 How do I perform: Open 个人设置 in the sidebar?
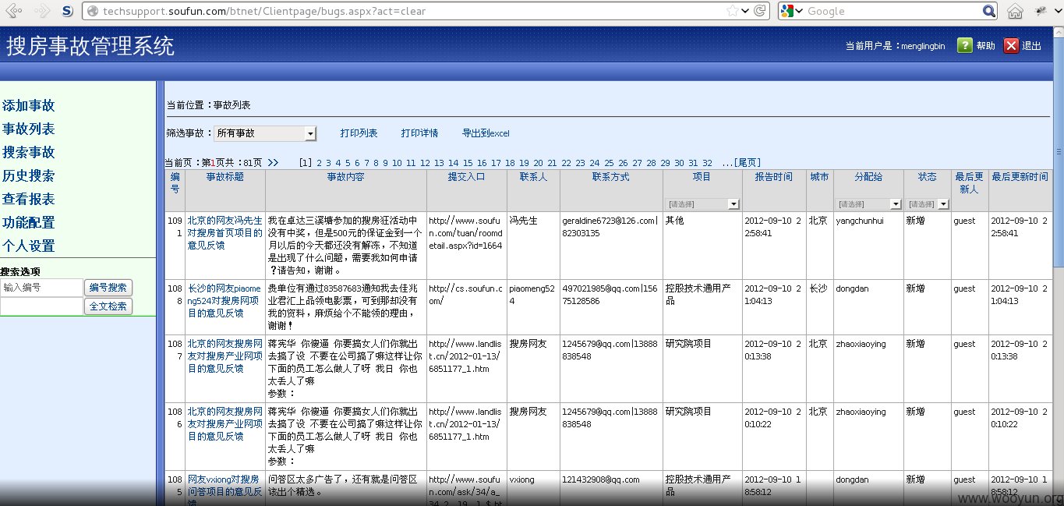(29, 246)
